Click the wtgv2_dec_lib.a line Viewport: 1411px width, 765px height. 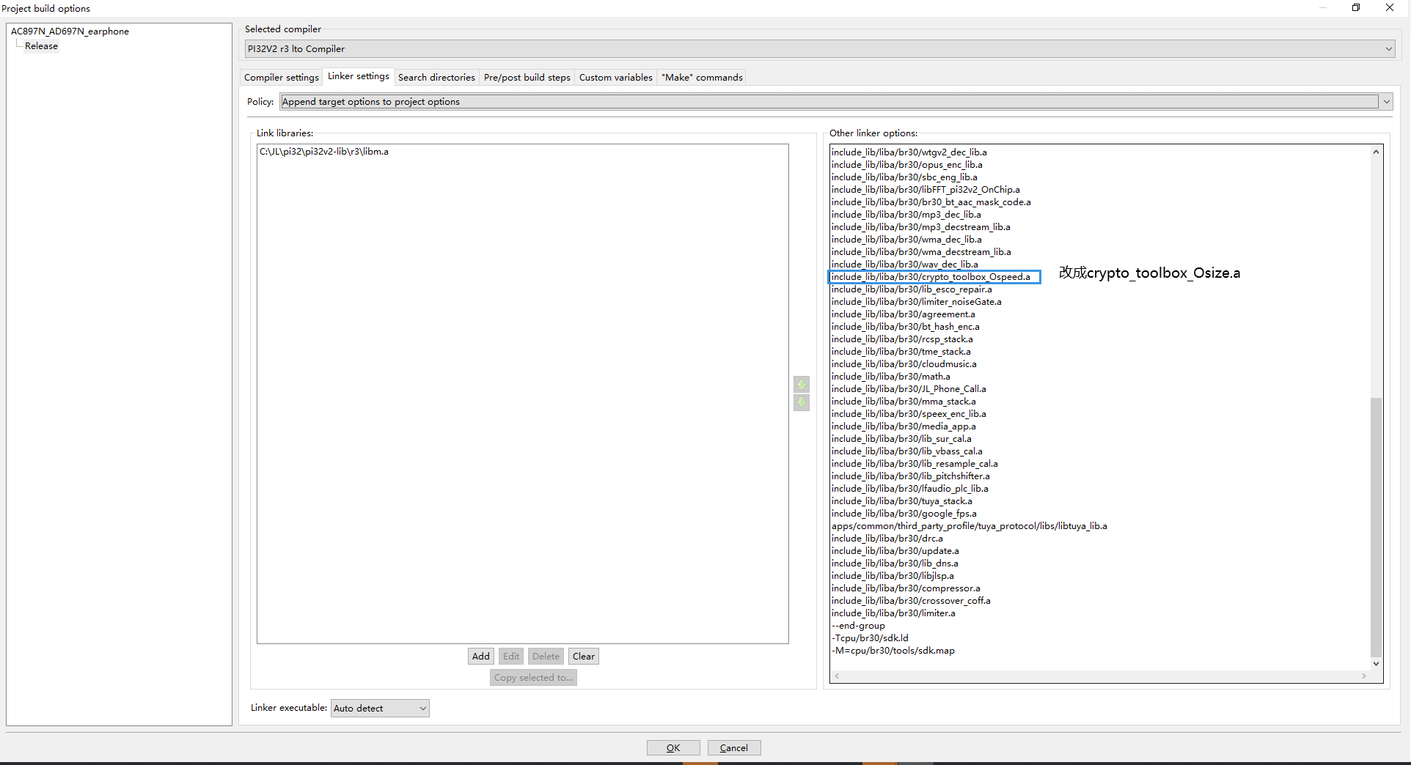click(x=909, y=152)
